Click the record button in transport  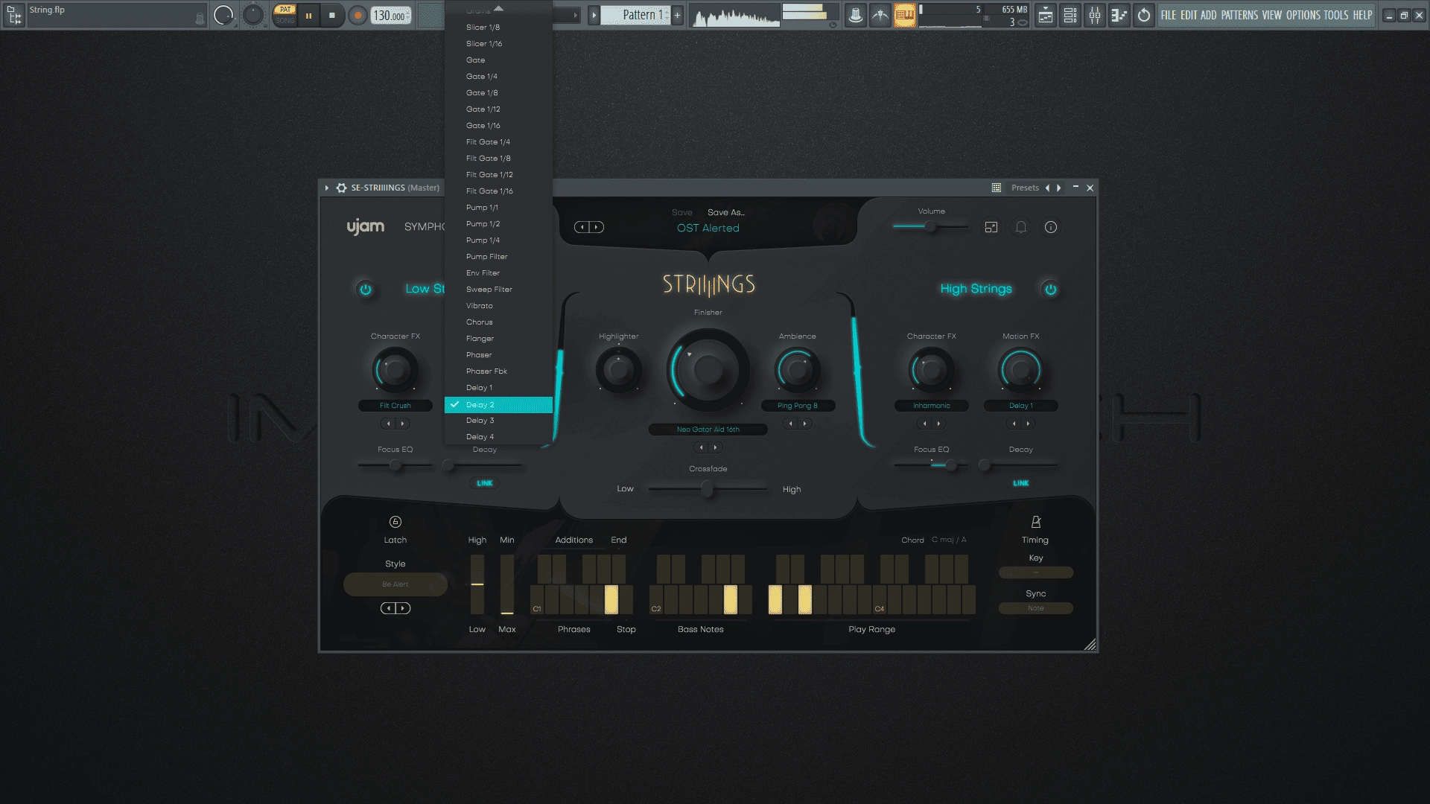(x=358, y=15)
